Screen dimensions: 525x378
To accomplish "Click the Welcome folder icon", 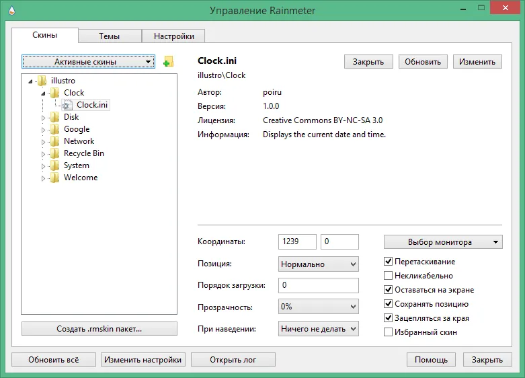I will coord(55,178).
